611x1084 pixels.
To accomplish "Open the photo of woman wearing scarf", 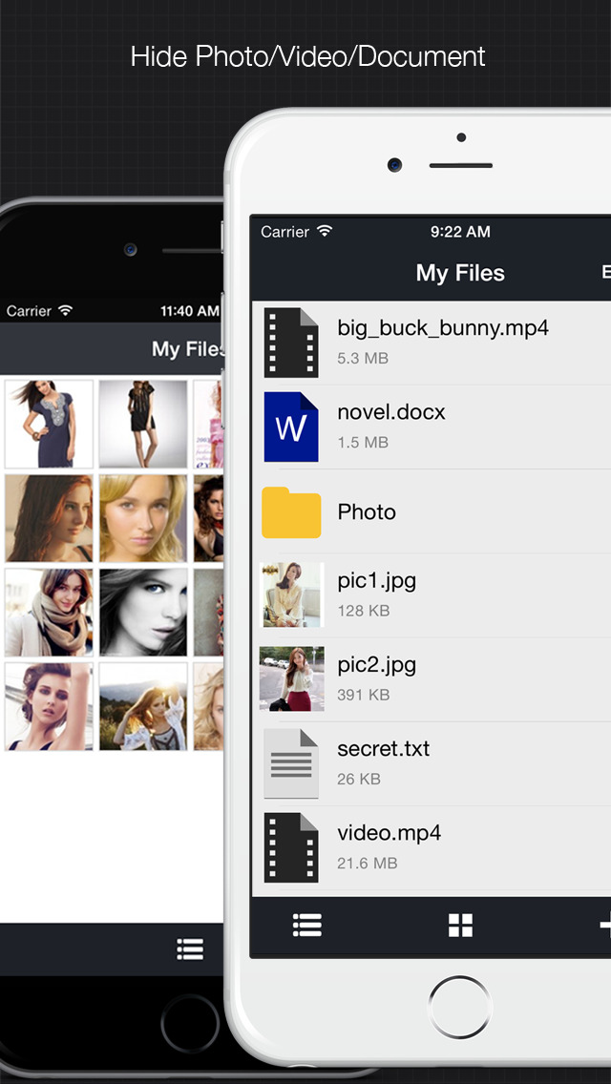I will point(49,613).
